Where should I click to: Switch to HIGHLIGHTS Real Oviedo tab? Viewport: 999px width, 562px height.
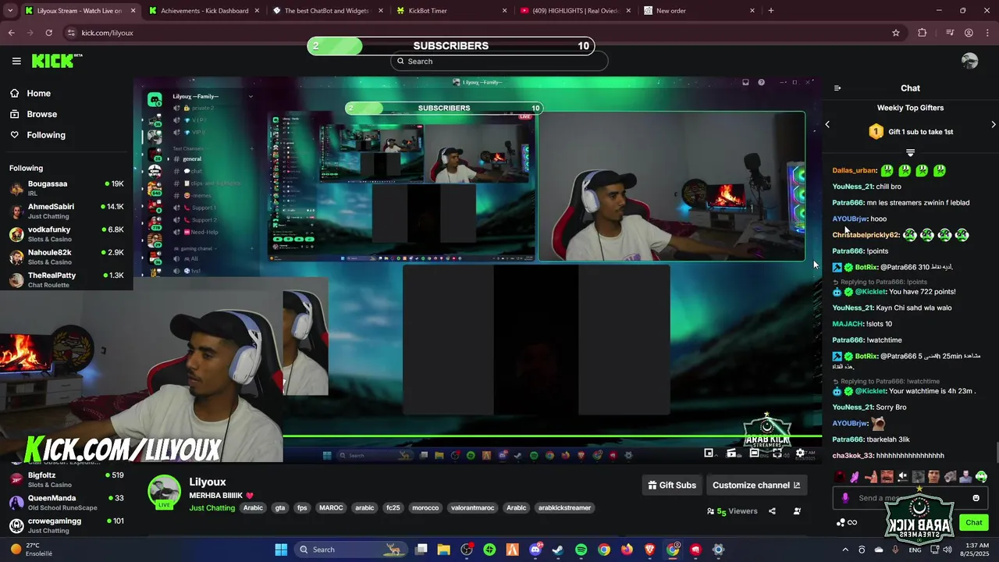tap(576, 11)
